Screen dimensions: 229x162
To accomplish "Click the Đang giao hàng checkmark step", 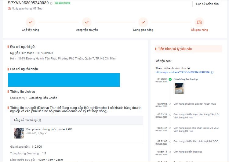I will [x=143, y=22].
